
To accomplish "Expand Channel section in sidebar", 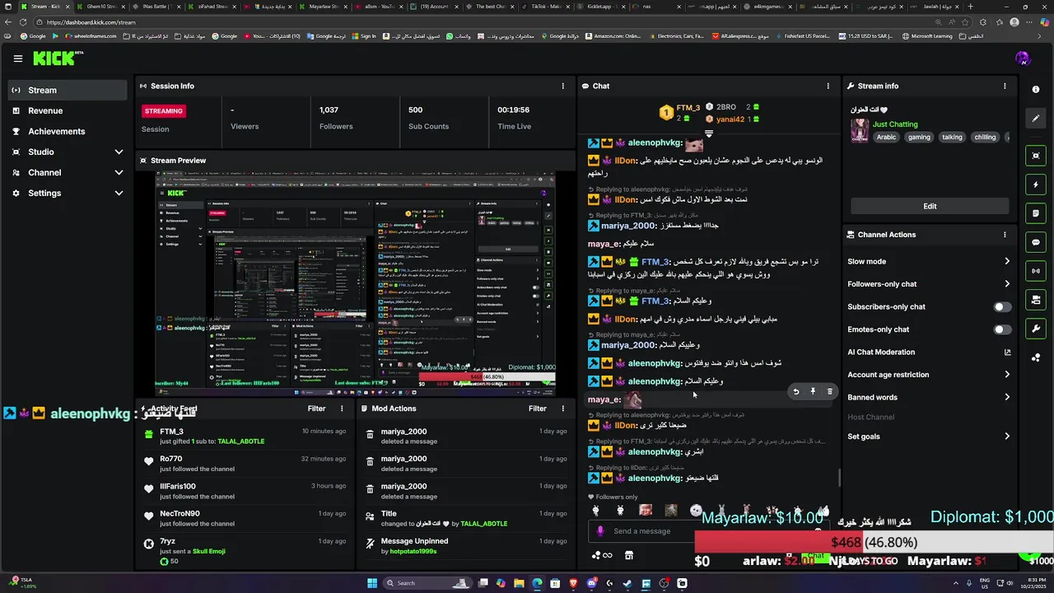I will [x=68, y=172].
